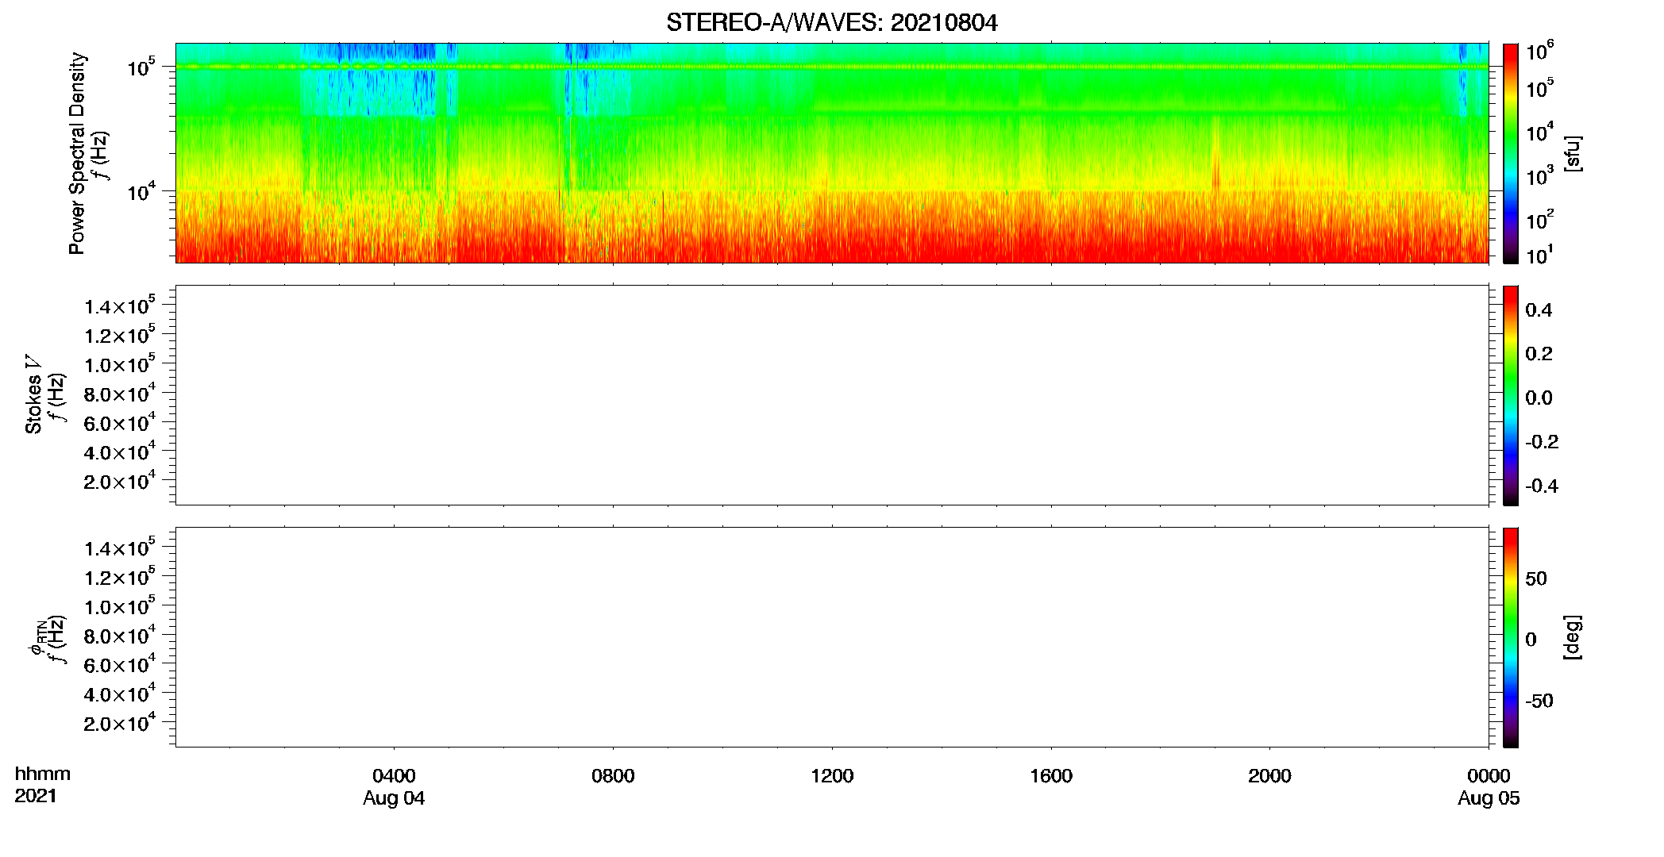Image resolution: width=1664 pixels, height=857 pixels.
Task: Click the STEREO-A/WAVES: 20210804 plot title
Action: (x=831, y=22)
